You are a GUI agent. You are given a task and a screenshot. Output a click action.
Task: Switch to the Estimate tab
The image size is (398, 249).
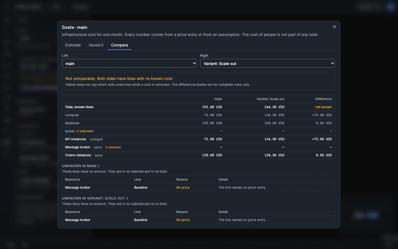tap(73, 45)
